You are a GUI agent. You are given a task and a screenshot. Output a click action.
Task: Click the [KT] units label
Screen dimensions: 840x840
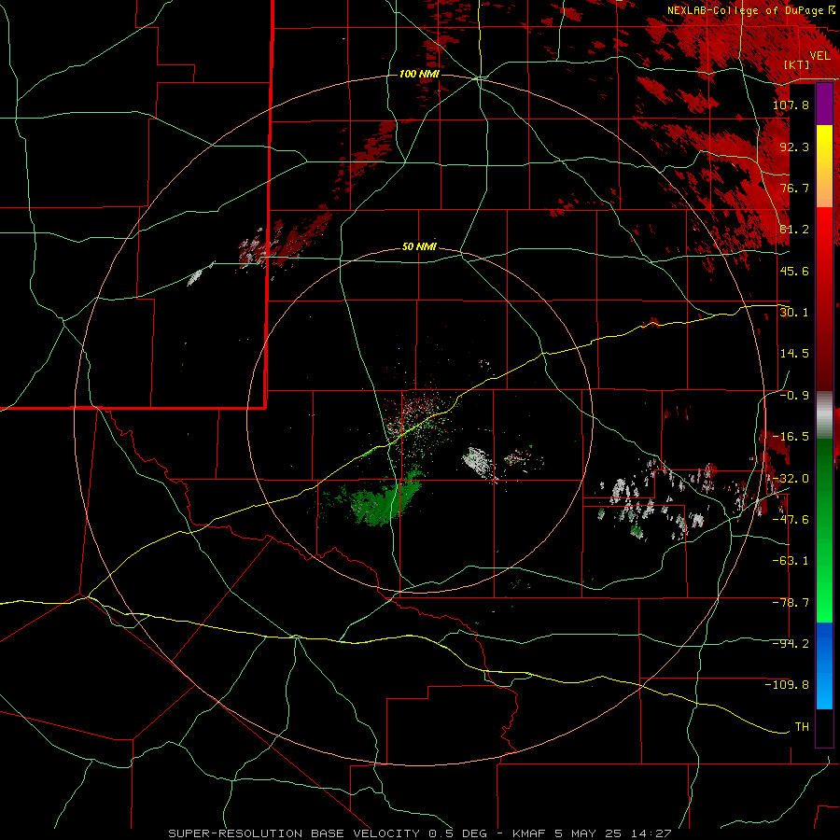(797, 64)
